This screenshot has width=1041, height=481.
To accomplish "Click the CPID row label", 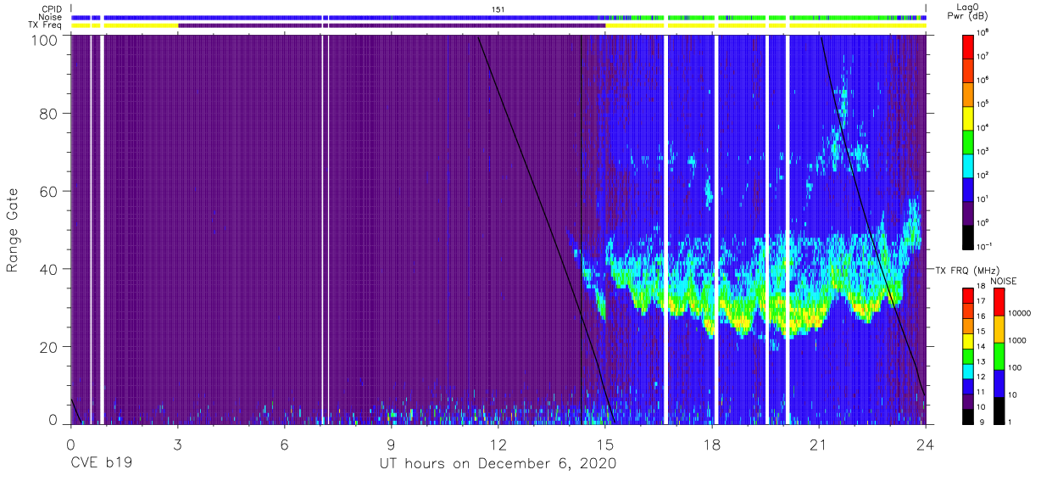I will click(x=53, y=8).
